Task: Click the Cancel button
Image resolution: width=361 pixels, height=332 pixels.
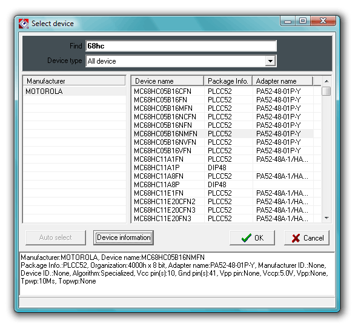Action: 306,238
